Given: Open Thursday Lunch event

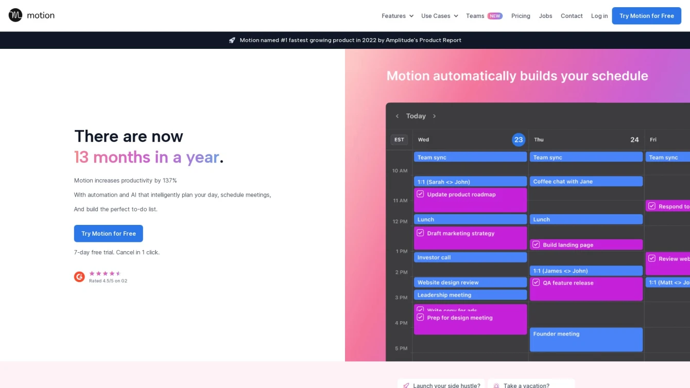Looking at the screenshot, I should (x=586, y=219).
